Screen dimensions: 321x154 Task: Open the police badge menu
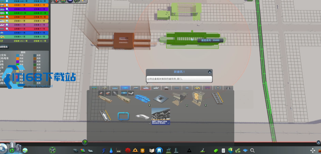142,151
